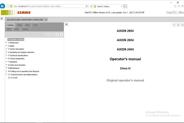Screen dimensions: 184x123
Task: Close the WebTIC Offline browser tab
Action: tap(121, 6)
